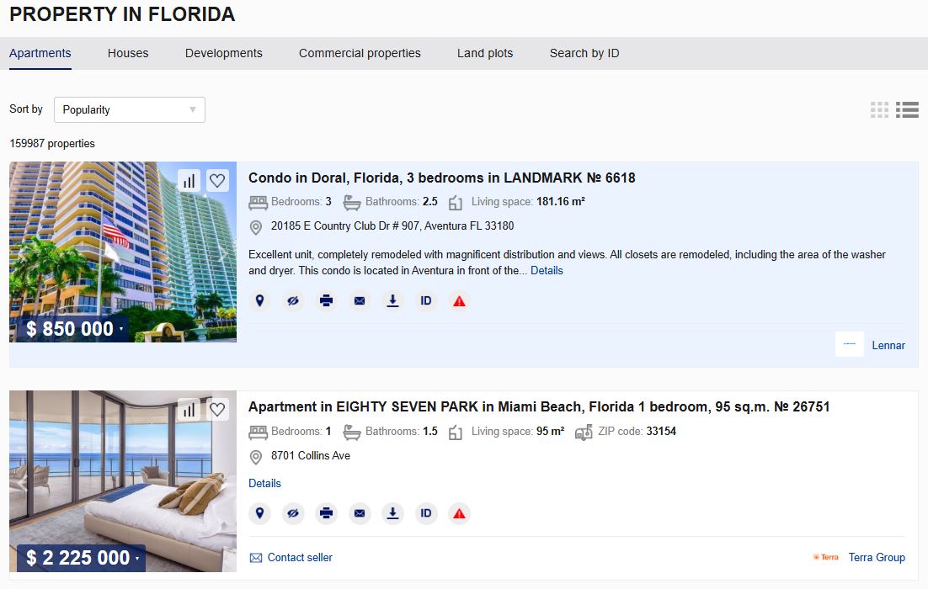Click the 8701 Collins Ave address
The image size is (928, 589).
pyautogui.click(x=311, y=456)
